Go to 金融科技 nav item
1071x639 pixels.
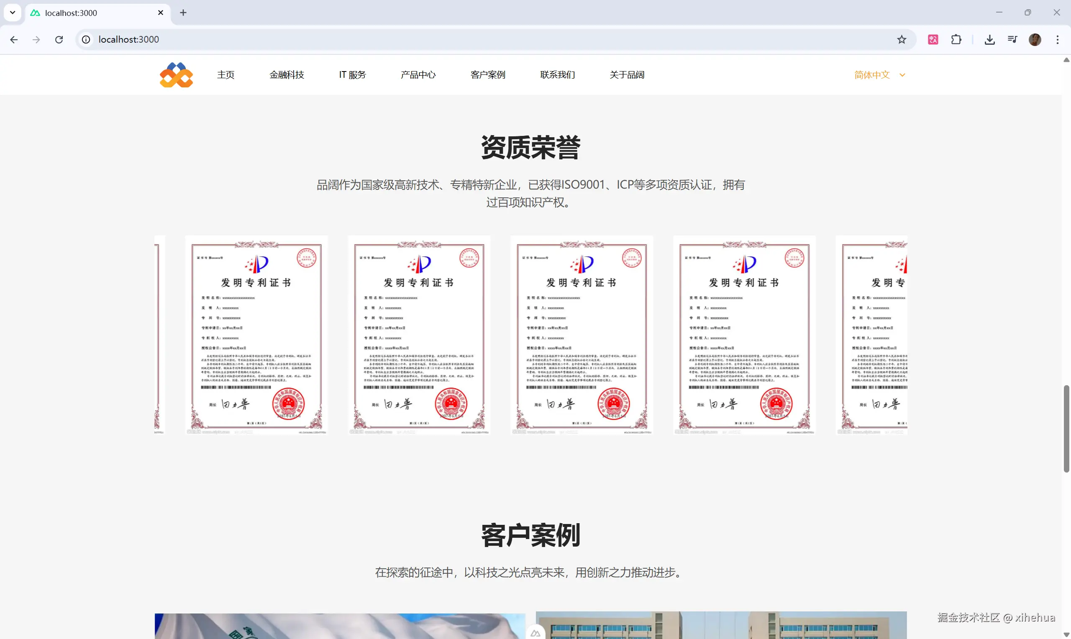[287, 75]
